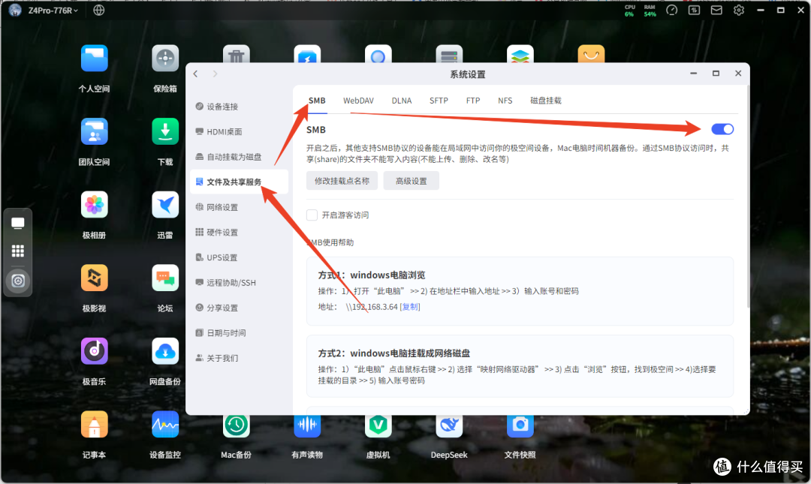The height and width of the screenshot is (484, 811).
Task: Switch to the WebDAV tab
Action: coord(358,101)
